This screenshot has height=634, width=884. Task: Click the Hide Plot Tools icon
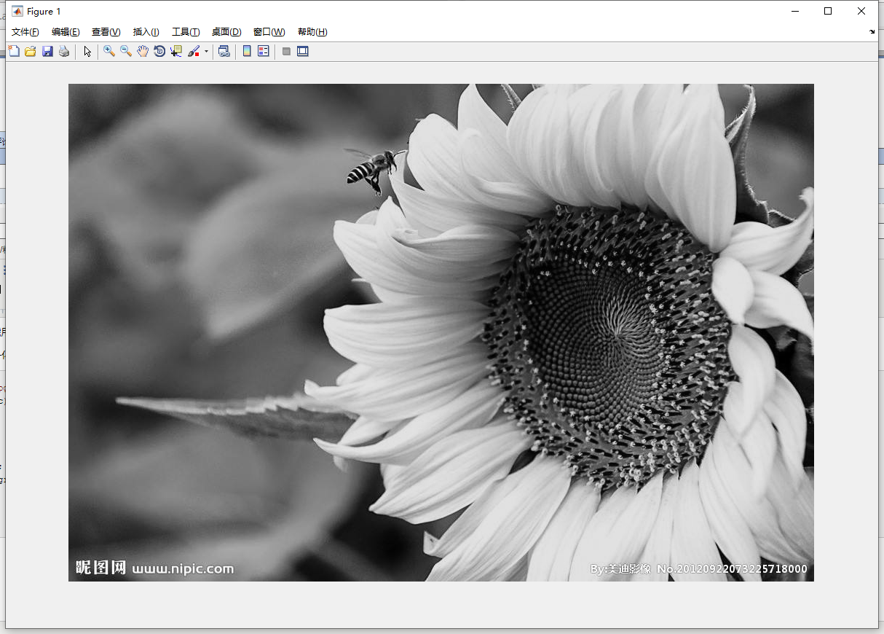(286, 51)
